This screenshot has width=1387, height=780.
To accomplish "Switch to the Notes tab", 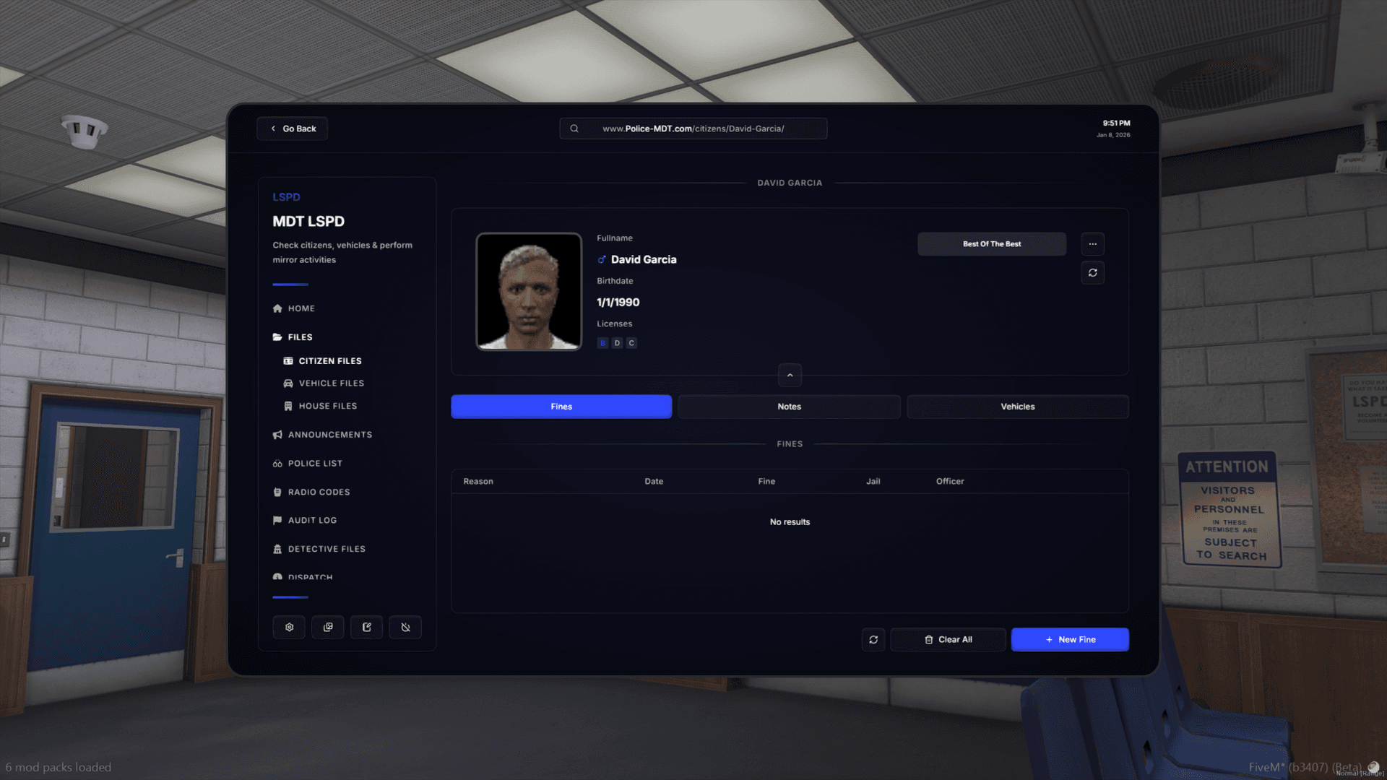I will coord(789,407).
